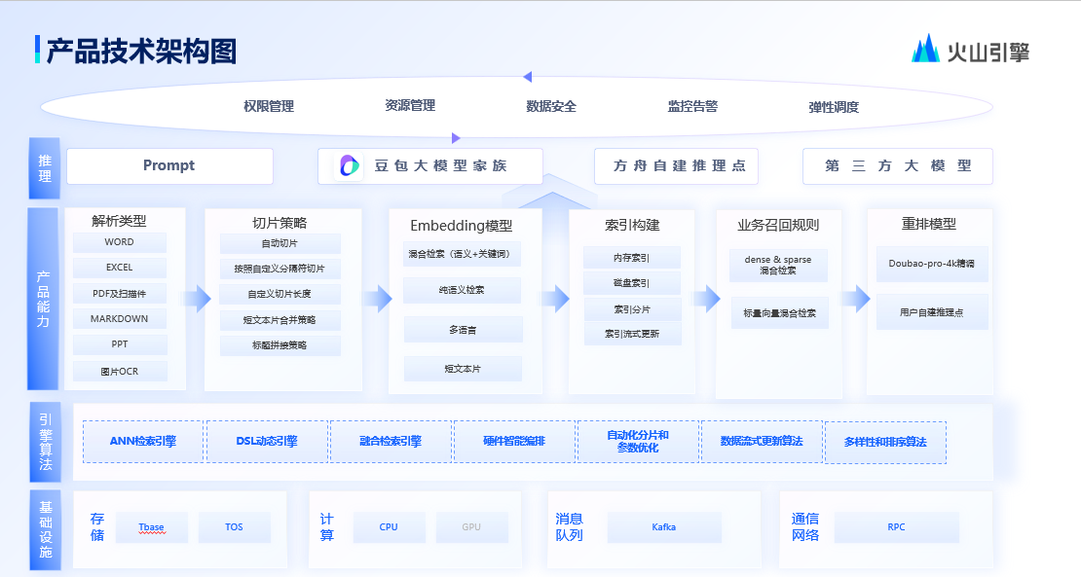The height and width of the screenshot is (577, 1081).
Task: Select 混合检索（语义+关键词）item
Action: click(x=462, y=254)
